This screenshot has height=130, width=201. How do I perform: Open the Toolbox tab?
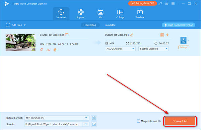click(140, 14)
